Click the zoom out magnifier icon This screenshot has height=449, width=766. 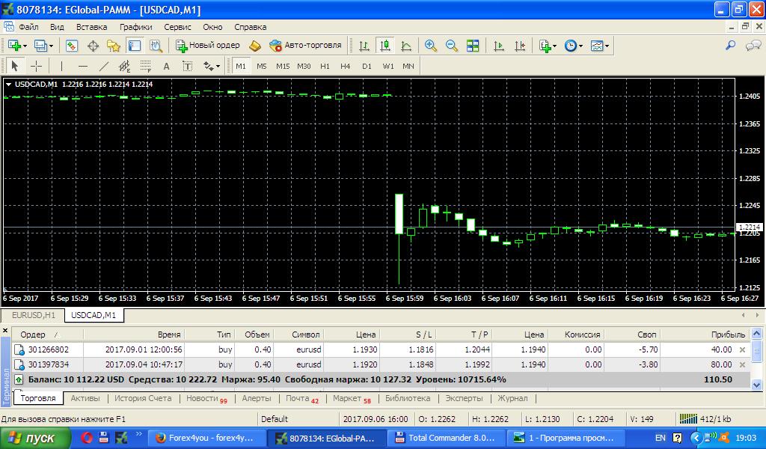click(451, 46)
